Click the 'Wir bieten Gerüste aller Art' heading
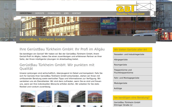 pos(132,50)
